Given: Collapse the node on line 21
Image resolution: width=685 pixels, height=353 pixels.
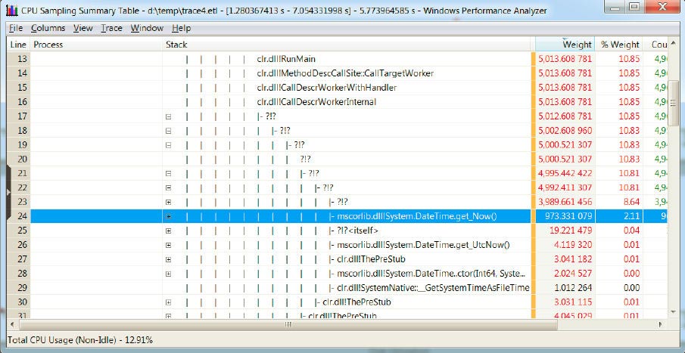Looking at the screenshot, I should [x=169, y=174].
